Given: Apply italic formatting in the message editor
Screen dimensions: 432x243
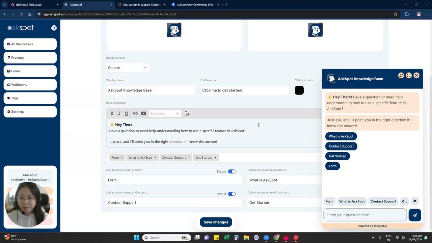Looking at the screenshot, I should coord(119,113).
